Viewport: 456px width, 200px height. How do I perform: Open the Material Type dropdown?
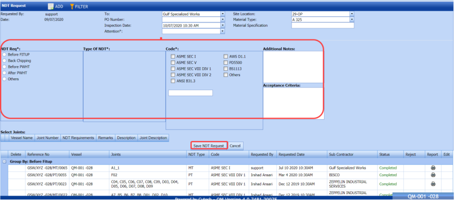click(x=352, y=20)
